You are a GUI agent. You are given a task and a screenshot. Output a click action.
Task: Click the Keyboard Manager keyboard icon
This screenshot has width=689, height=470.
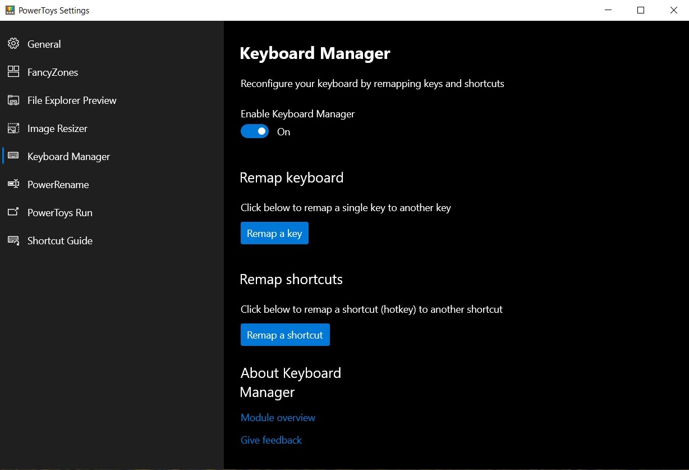(x=13, y=156)
